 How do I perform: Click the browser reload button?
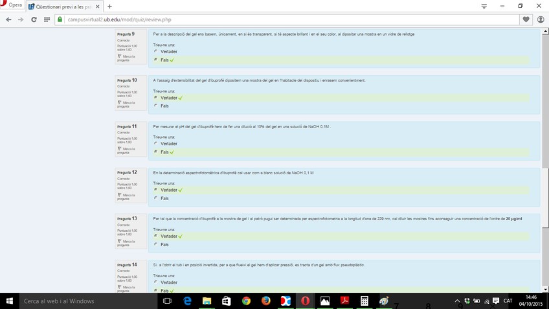34,19
